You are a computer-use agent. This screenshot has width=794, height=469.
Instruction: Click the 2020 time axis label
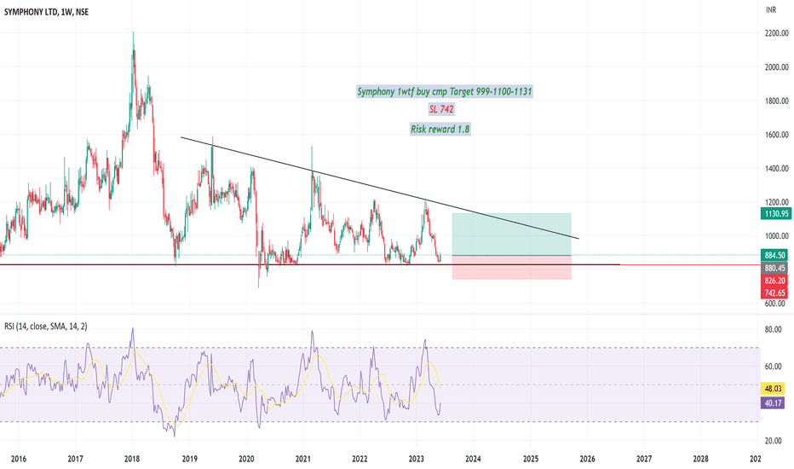tap(246, 459)
